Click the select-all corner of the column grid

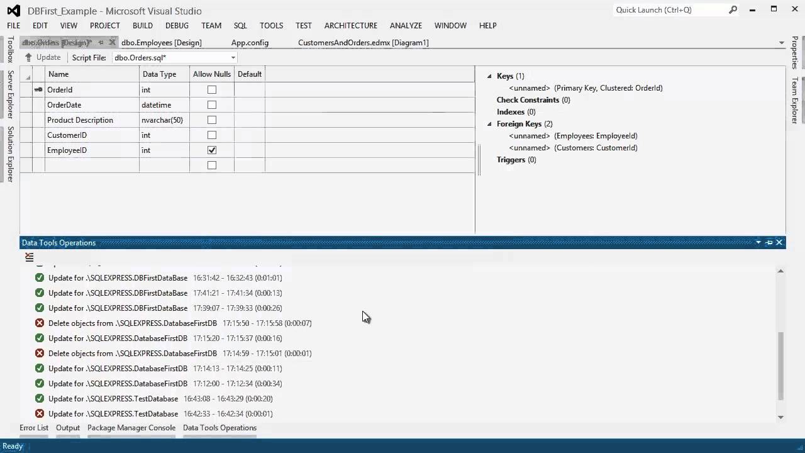click(26, 74)
